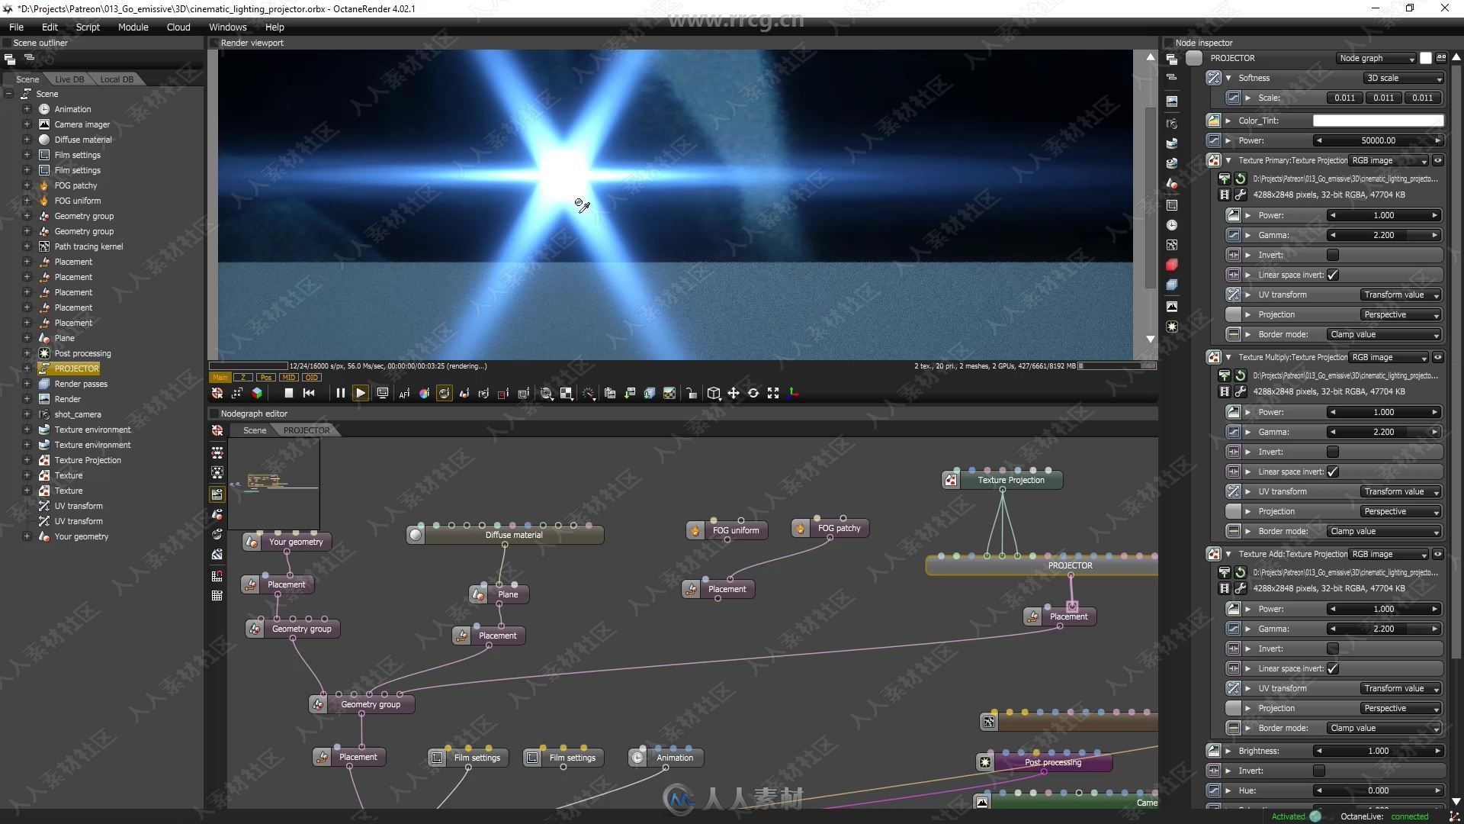Click the OctaneLive connected status icon

click(x=1454, y=816)
